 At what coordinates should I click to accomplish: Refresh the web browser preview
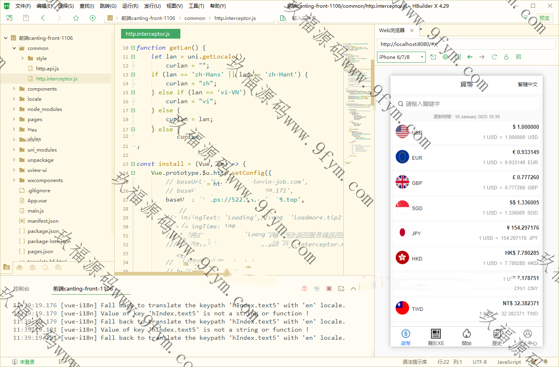494,57
